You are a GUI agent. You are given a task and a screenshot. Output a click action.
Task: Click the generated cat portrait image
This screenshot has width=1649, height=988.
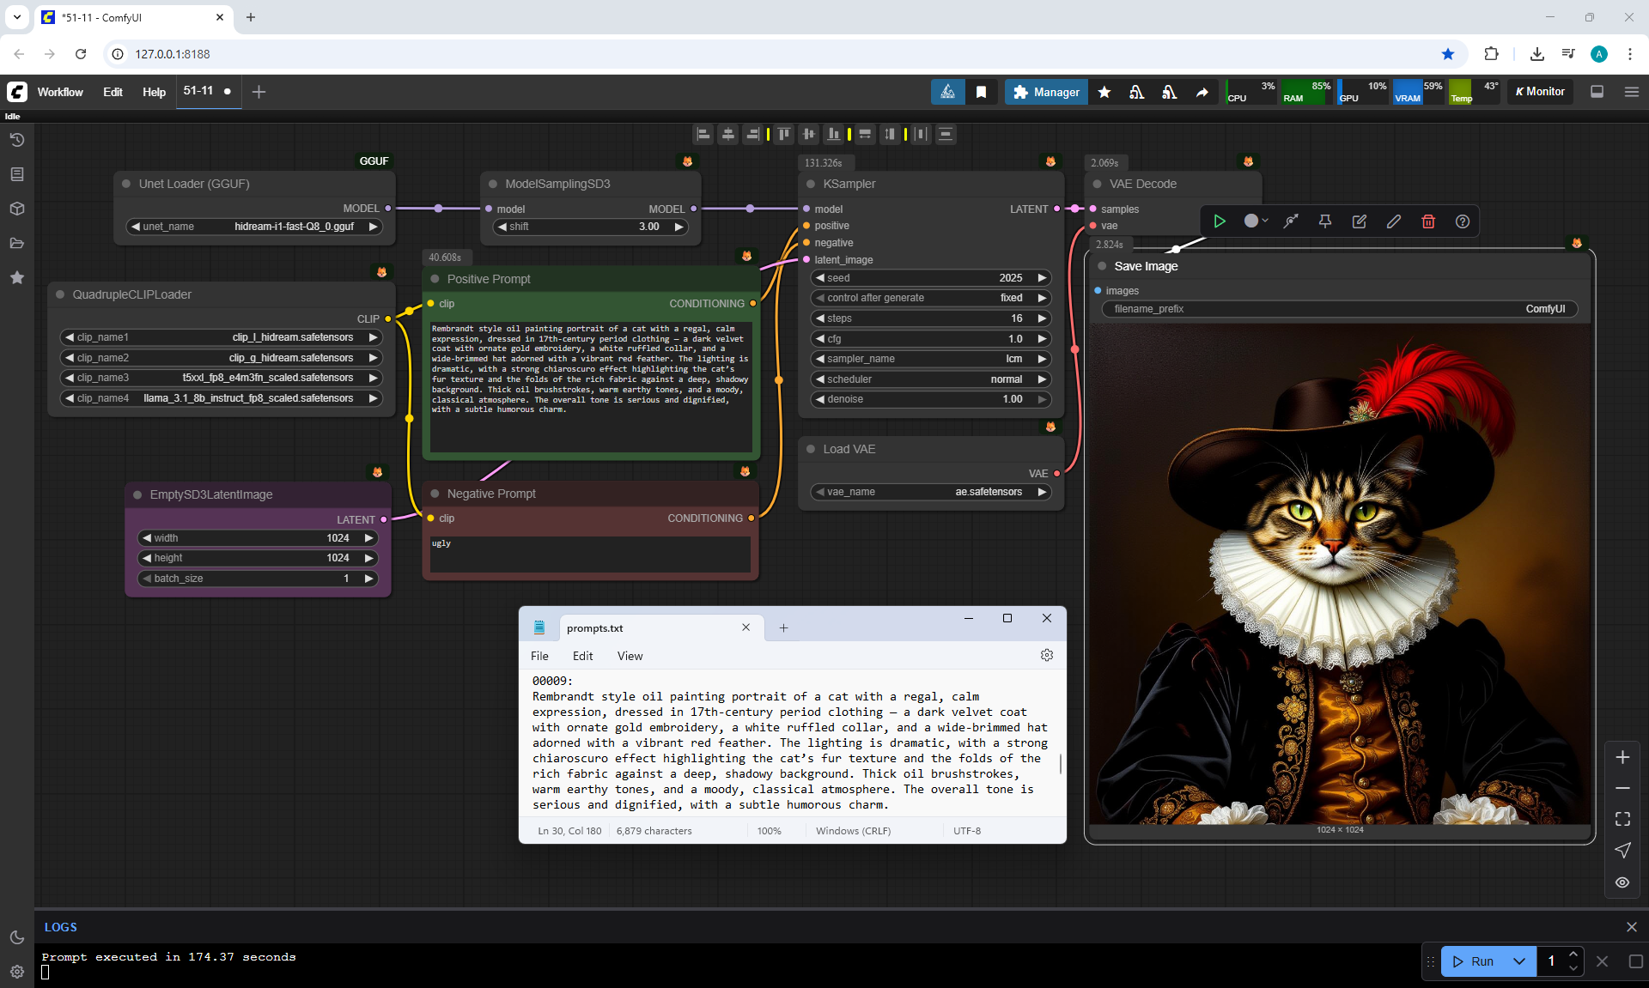tap(1339, 575)
